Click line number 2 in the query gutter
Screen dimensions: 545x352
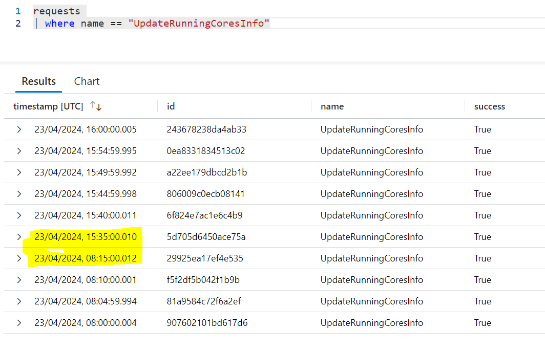[x=18, y=23]
